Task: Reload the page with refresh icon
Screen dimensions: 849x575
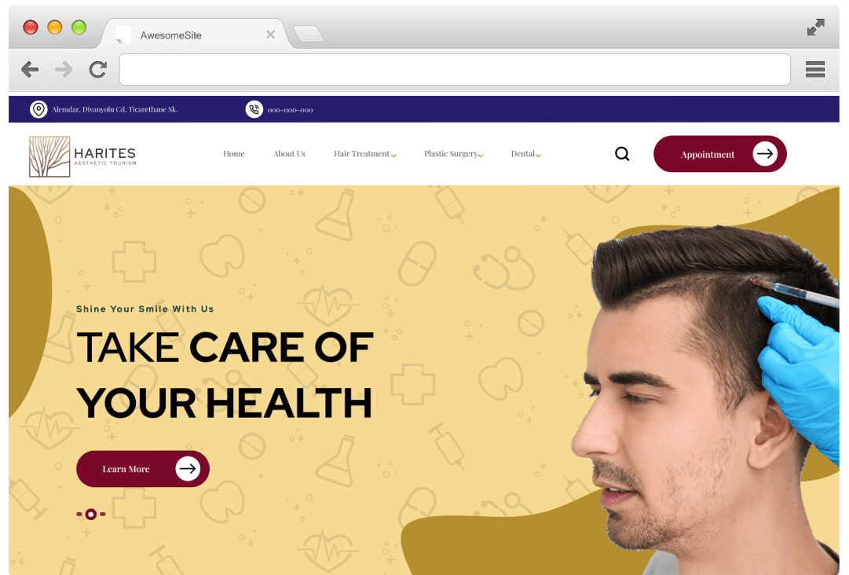Action: (98, 69)
